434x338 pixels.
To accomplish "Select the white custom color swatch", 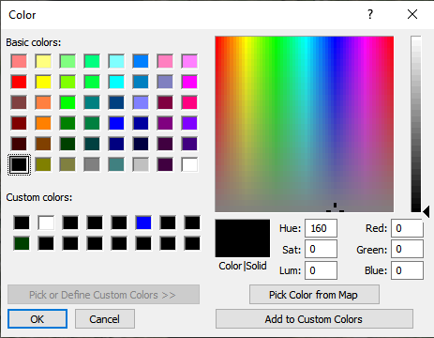I will [x=46, y=223].
